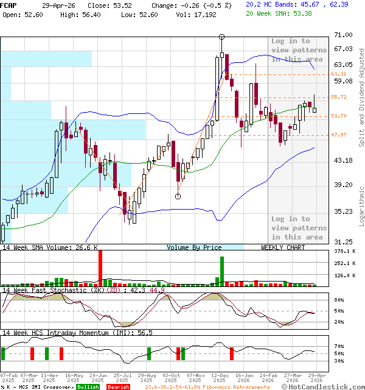Click the circle marker at the October 2025 low
This screenshot has width=365, height=390.
[178, 196]
